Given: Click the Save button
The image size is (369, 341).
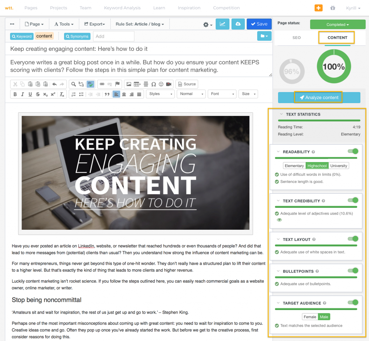Looking at the screenshot, I should 259,24.
